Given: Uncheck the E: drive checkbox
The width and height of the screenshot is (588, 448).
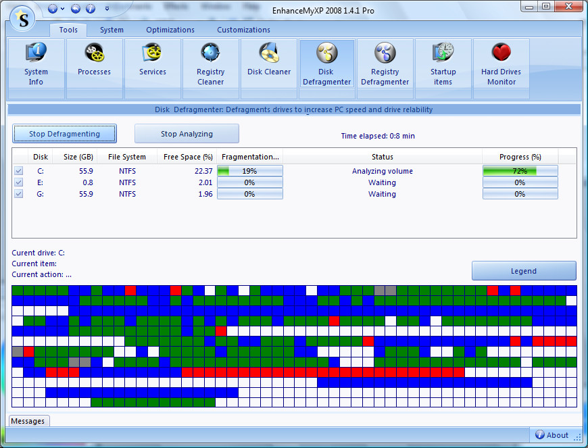Looking at the screenshot, I should [x=18, y=182].
